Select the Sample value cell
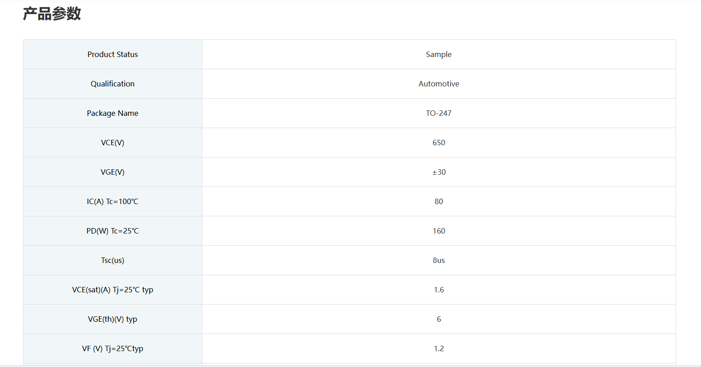701x367 pixels. 438,54
